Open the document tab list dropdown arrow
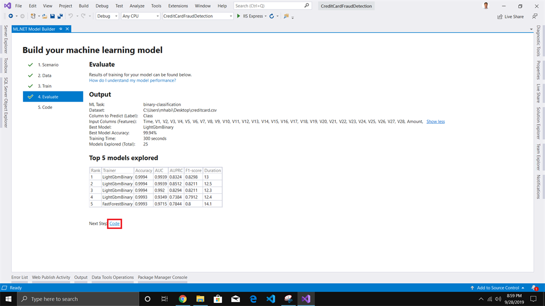The image size is (545, 306). pyautogui.click(x=531, y=30)
